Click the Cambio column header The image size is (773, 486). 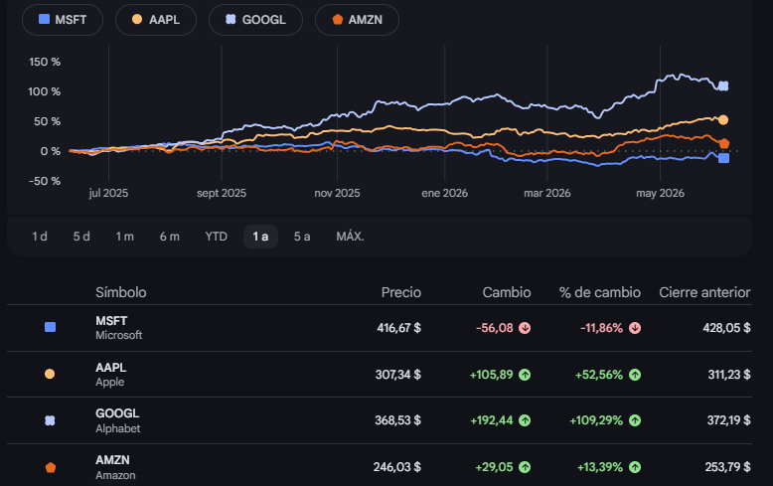tap(507, 292)
